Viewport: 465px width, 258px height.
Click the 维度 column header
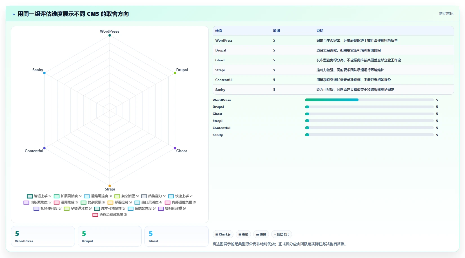[219, 31]
